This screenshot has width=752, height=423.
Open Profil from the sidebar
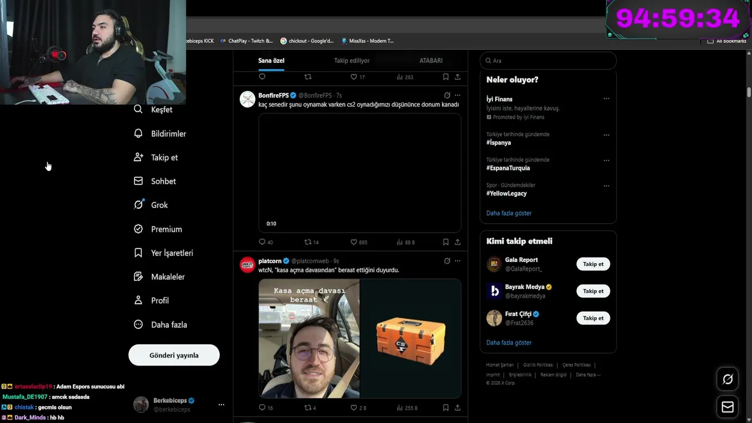click(x=152, y=300)
